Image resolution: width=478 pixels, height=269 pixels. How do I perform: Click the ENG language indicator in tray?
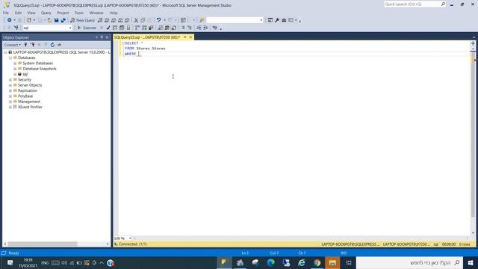coord(45,263)
